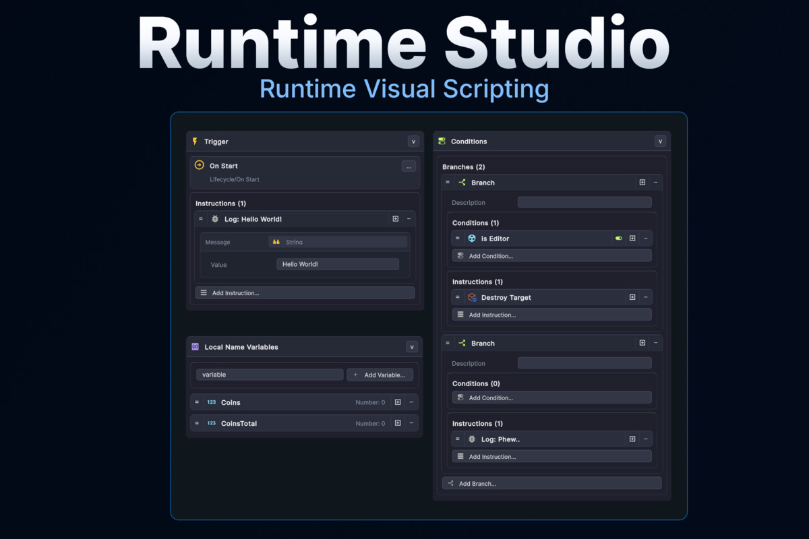Click Add Instruction under Log: Phew..
This screenshot has height=539, width=809.
coord(552,457)
